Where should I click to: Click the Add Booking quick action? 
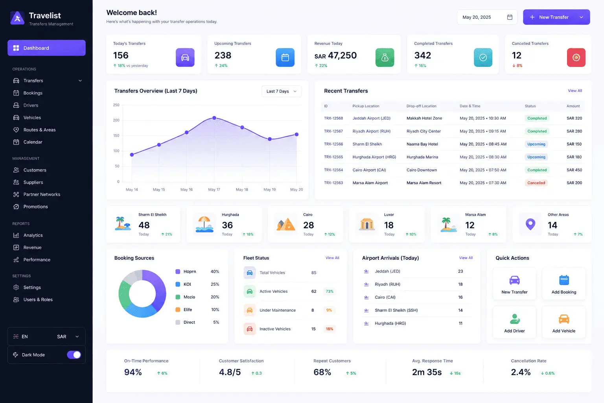(x=564, y=283)
